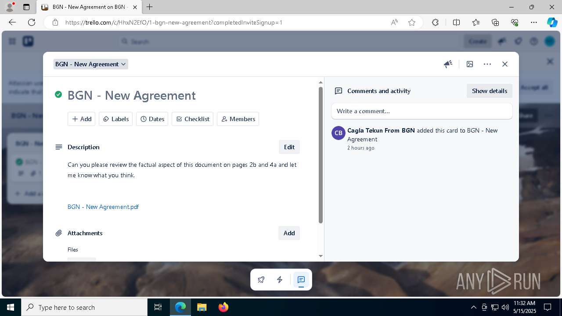
Task: Open browser Extensions puzzle icon
Action: click(435, 22)
